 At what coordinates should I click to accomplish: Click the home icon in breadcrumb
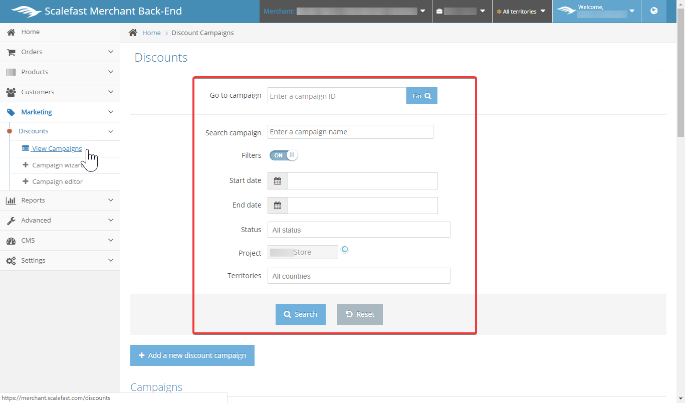[133, 33]
